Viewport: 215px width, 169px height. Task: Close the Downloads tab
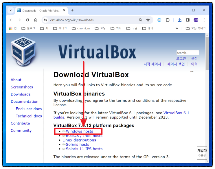pos(64,10)
